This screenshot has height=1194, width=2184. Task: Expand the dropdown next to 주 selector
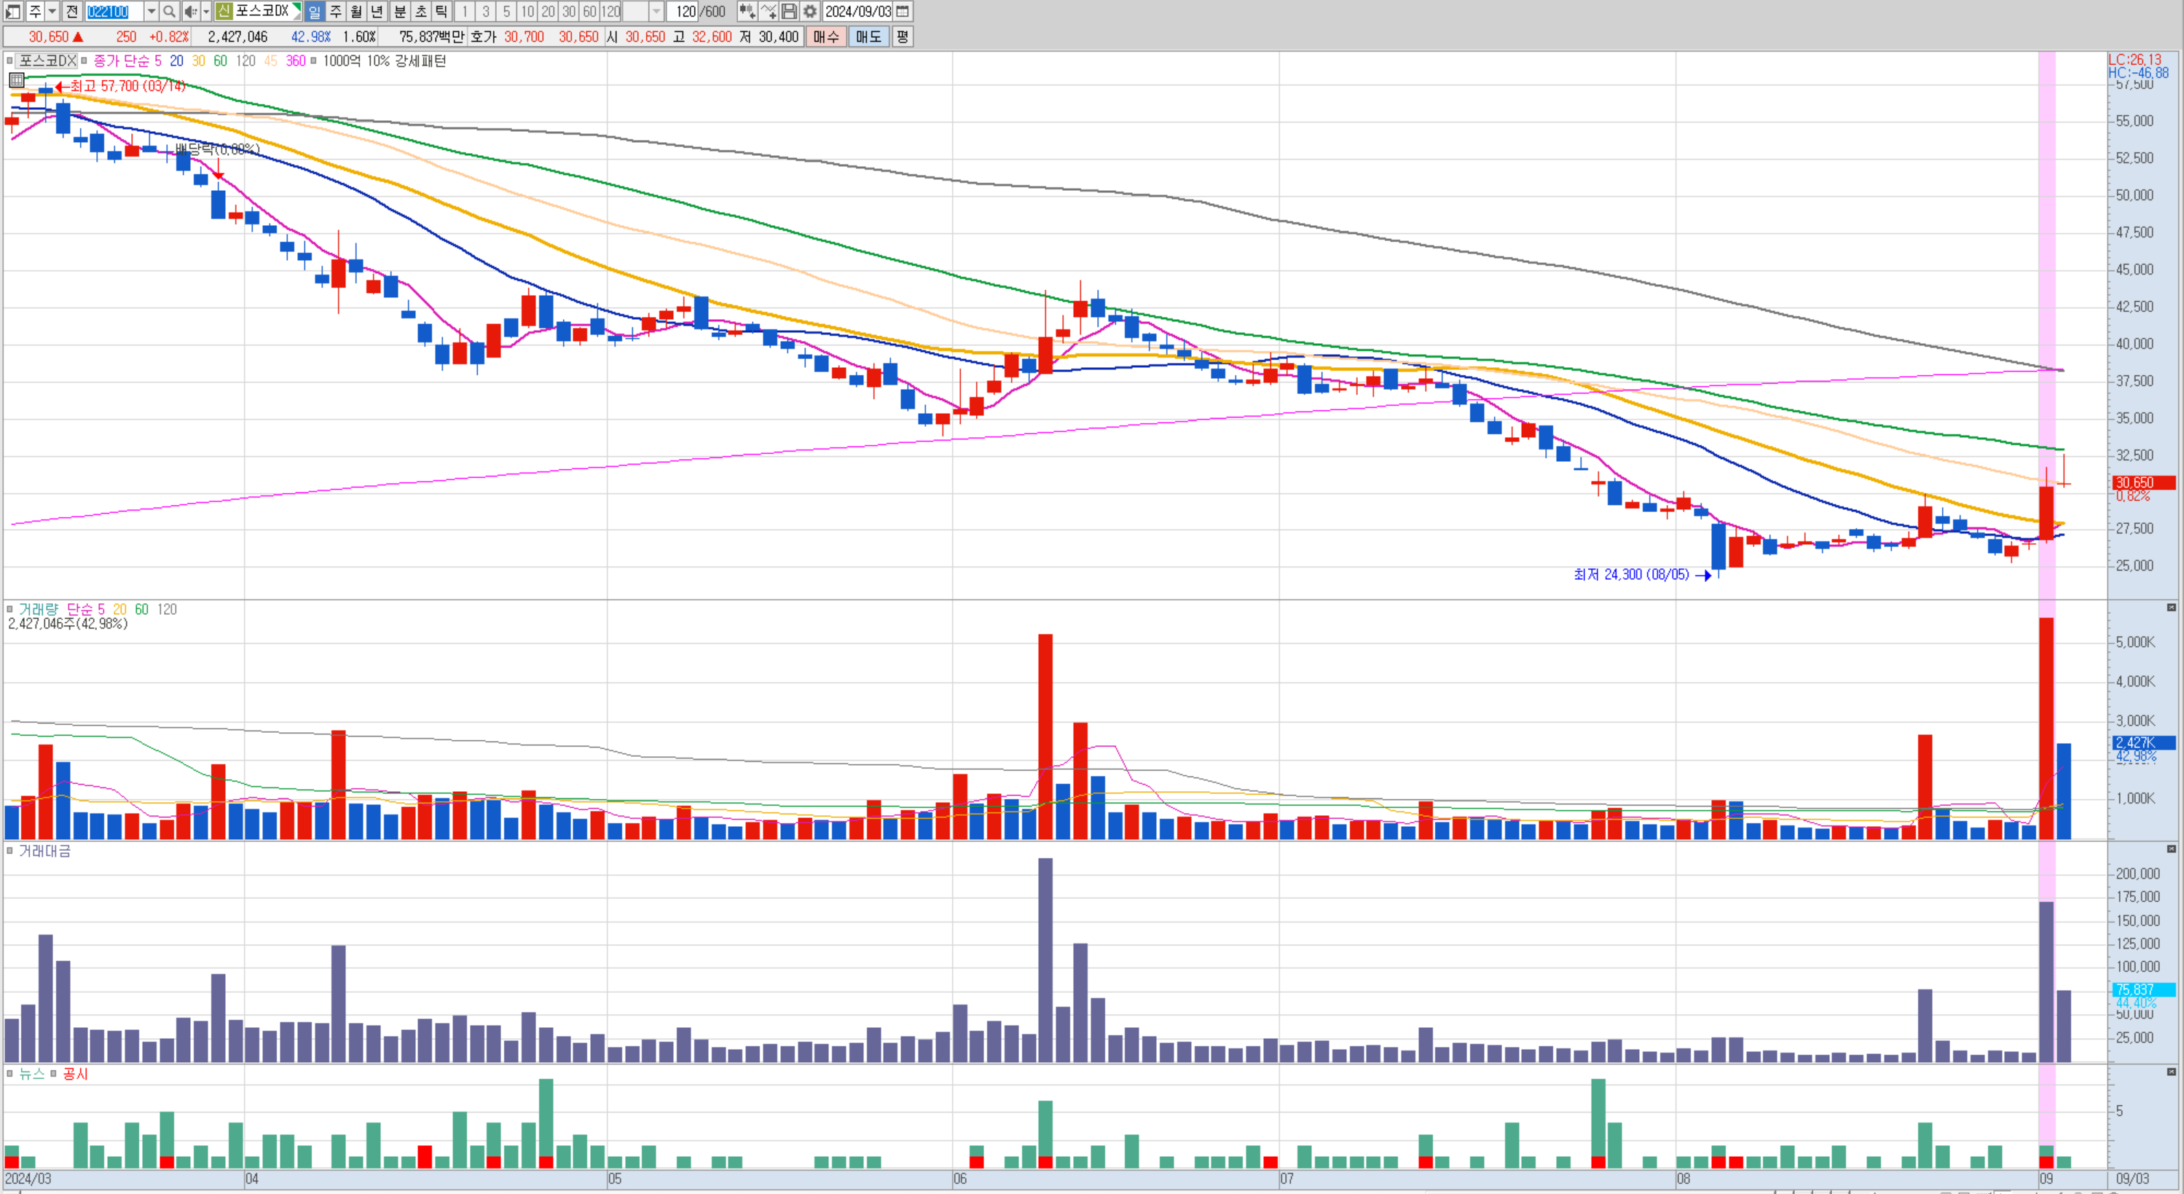click(52, 11)
